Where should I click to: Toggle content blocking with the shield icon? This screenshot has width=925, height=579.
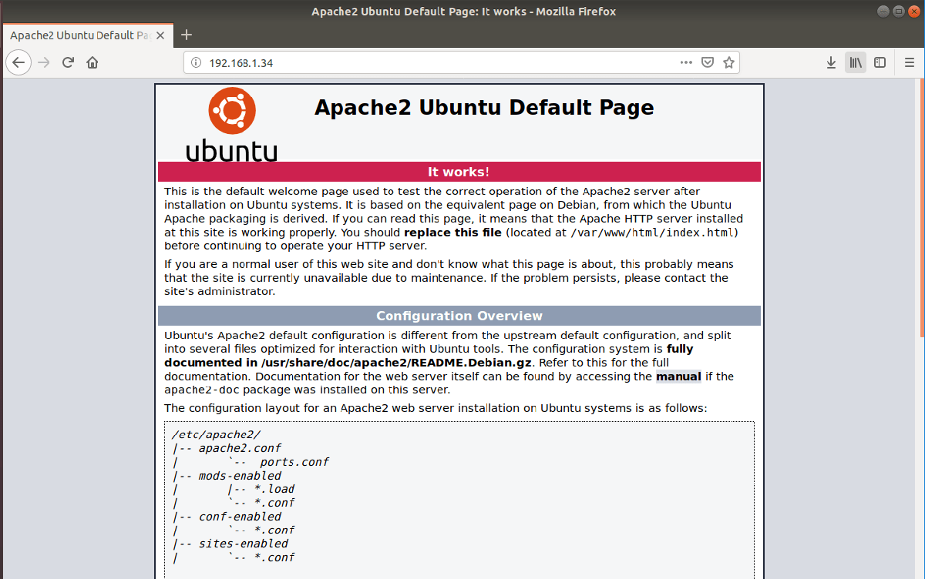point(707,62)
